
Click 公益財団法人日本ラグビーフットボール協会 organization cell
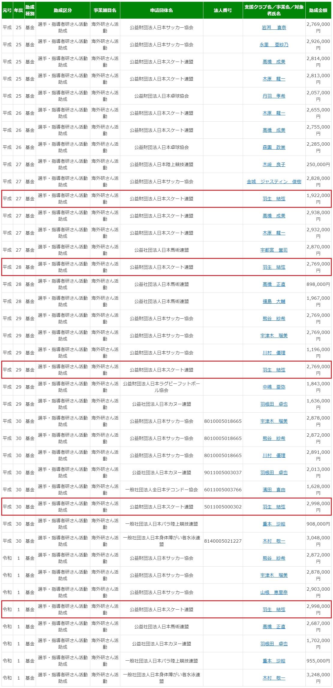(161, 387)
